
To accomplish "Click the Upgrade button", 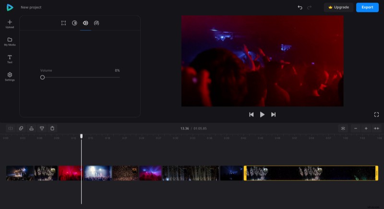I will click(x=339, y=7).
